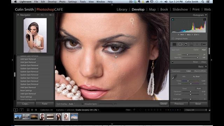
Task: Switch to the Print module
Action: tap(196, 9)
